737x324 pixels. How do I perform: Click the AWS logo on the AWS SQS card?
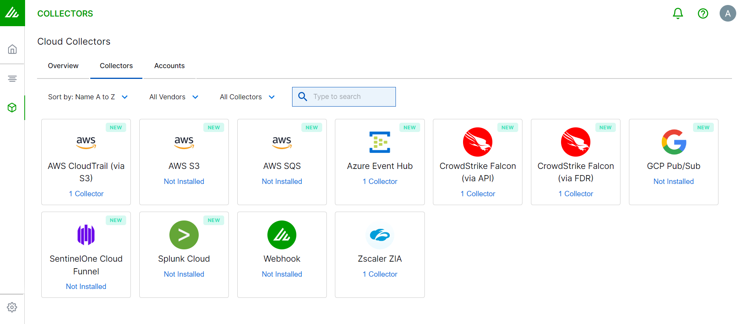coord(282,142)
